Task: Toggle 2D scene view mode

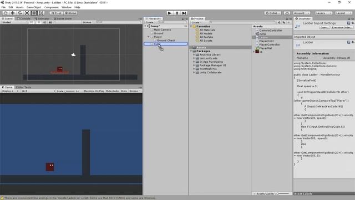Action: click(32, 22)
